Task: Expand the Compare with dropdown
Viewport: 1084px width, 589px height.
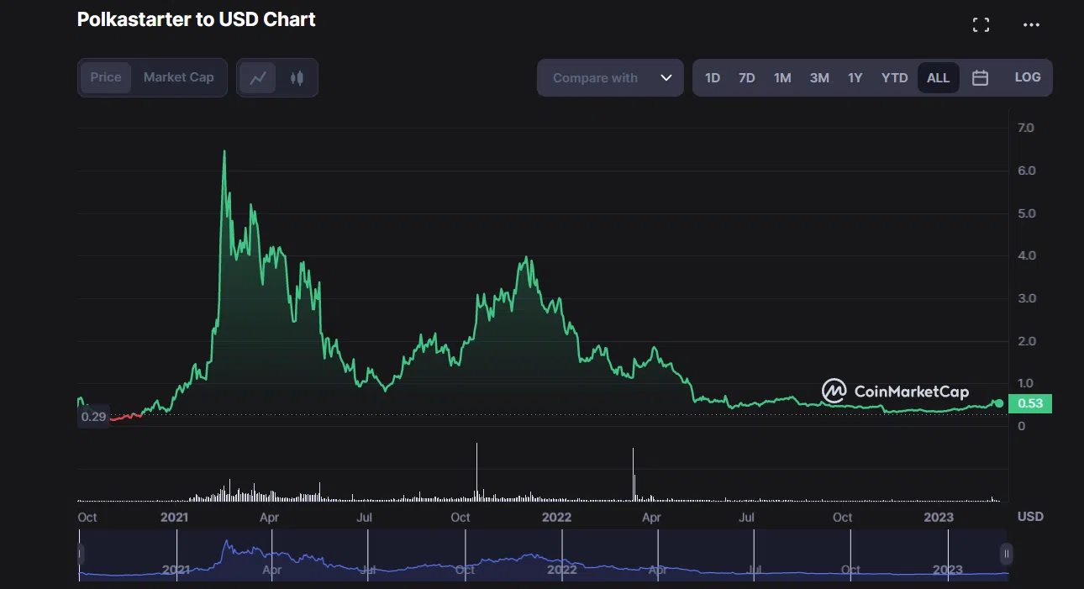Action: (x=610, y=78)
